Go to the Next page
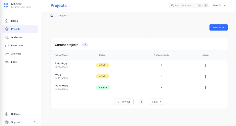Screen dimensions: 236x126 coord(157,102)
